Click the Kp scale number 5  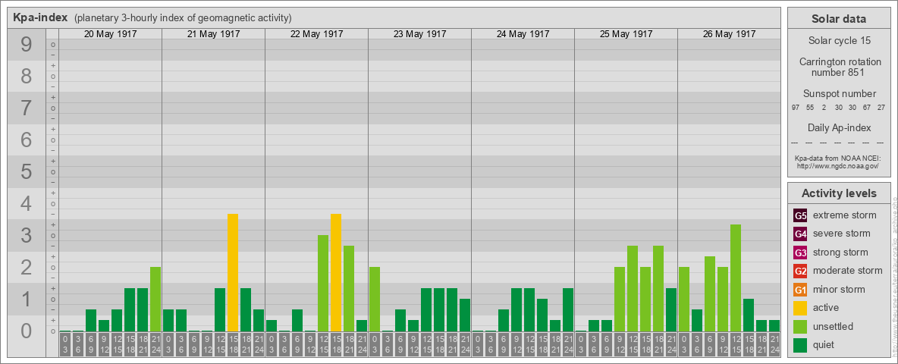pos(27,171)
